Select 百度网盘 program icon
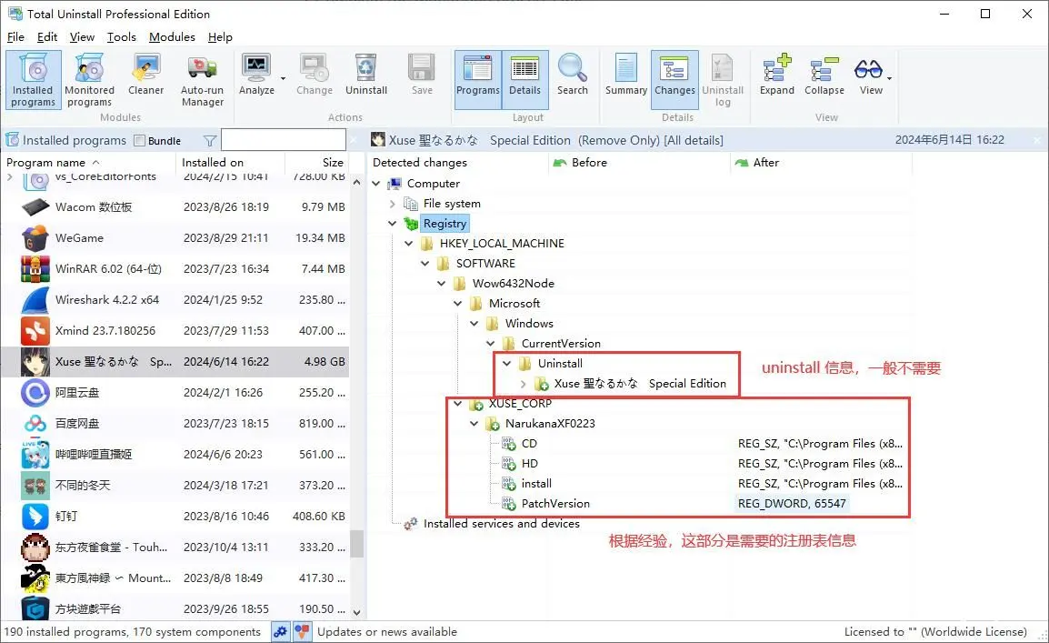The width and height of the screenshot is (1049, 643). (x=35, y=423)
